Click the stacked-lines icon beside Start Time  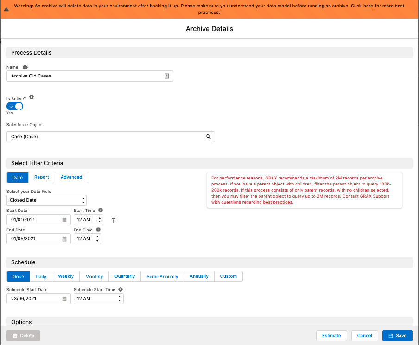[114, 220]
